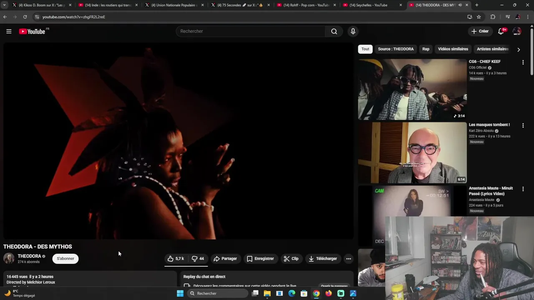Select the Artistes similaires chip

493,49
